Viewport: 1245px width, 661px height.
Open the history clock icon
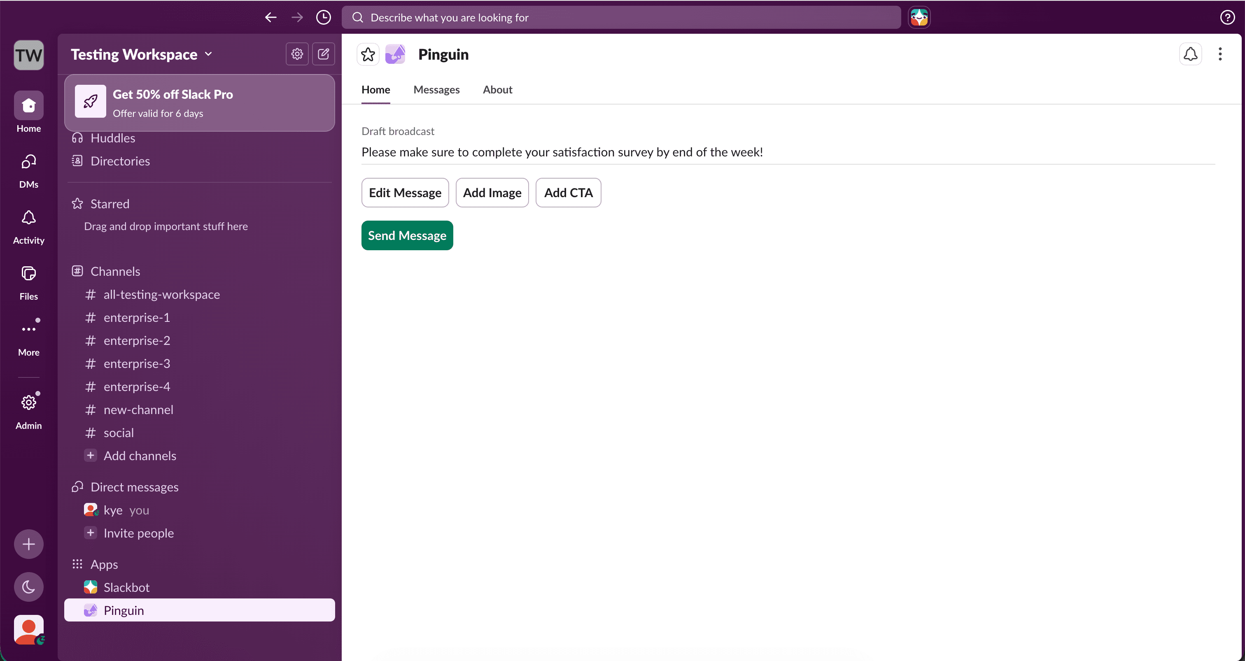[x=323, y=17]
